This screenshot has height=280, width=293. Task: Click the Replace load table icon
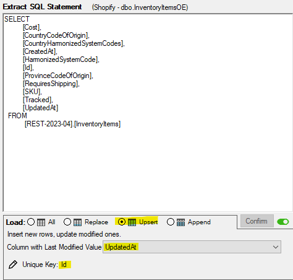[78, 222]
